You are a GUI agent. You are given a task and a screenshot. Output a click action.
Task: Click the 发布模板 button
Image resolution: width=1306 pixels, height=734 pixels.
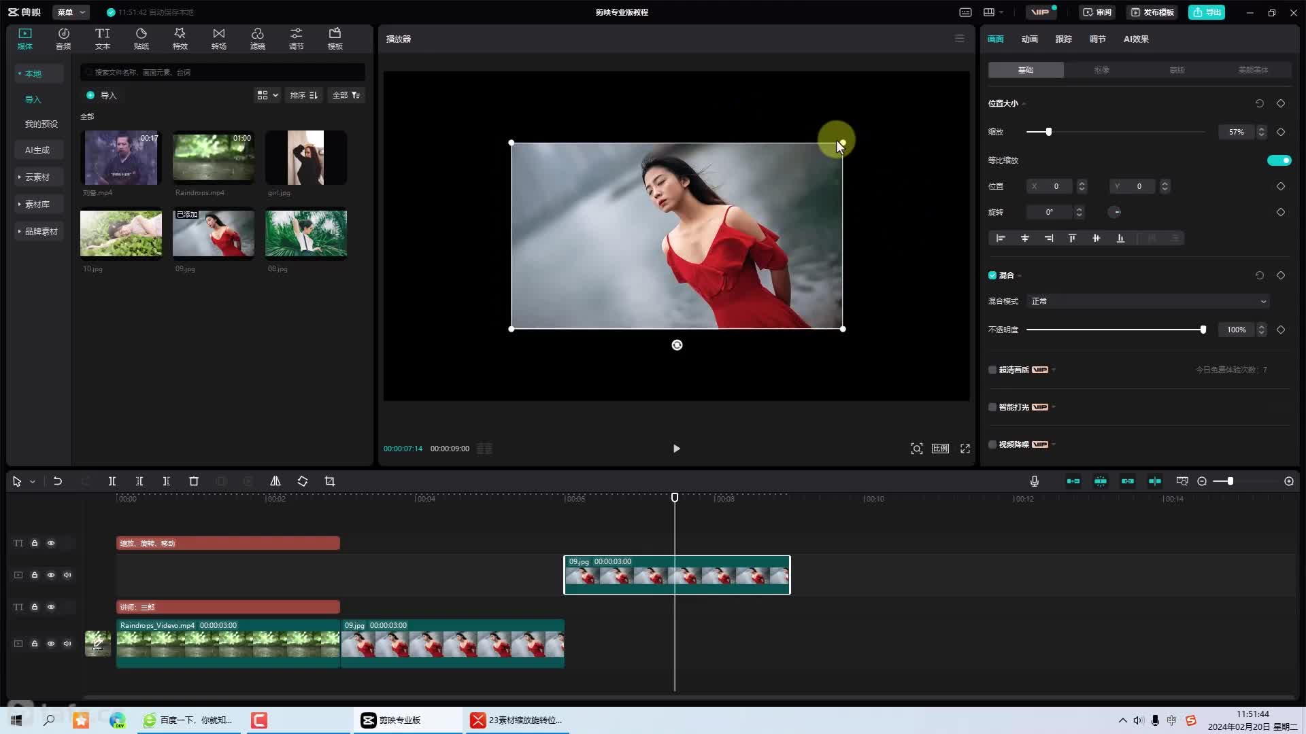pos(1152,12)
